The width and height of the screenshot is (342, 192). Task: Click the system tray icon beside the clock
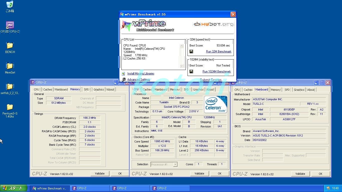328,188
